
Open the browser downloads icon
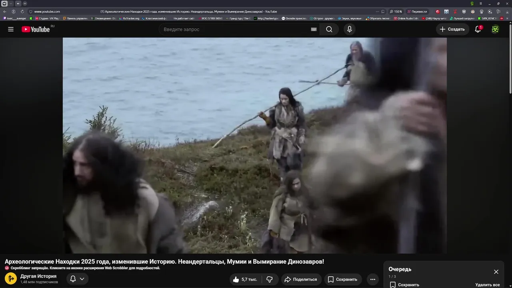pos(507,12)
